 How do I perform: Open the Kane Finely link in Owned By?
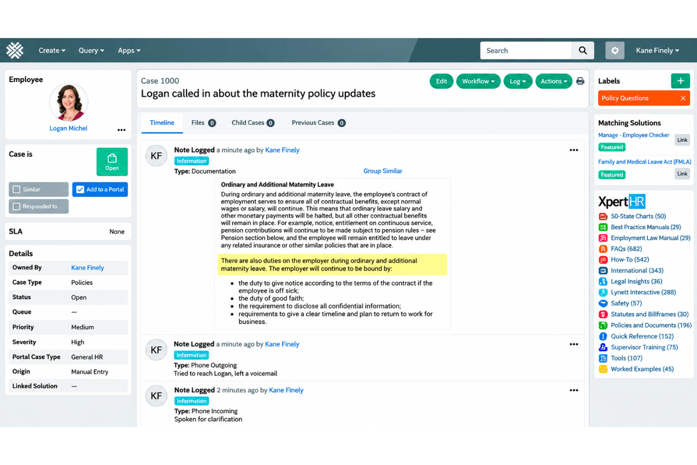click(x=88, y=268)
